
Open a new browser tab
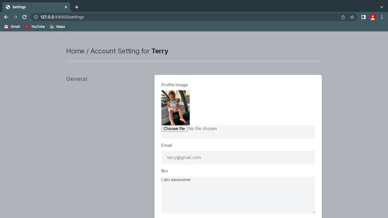[77, 7]
